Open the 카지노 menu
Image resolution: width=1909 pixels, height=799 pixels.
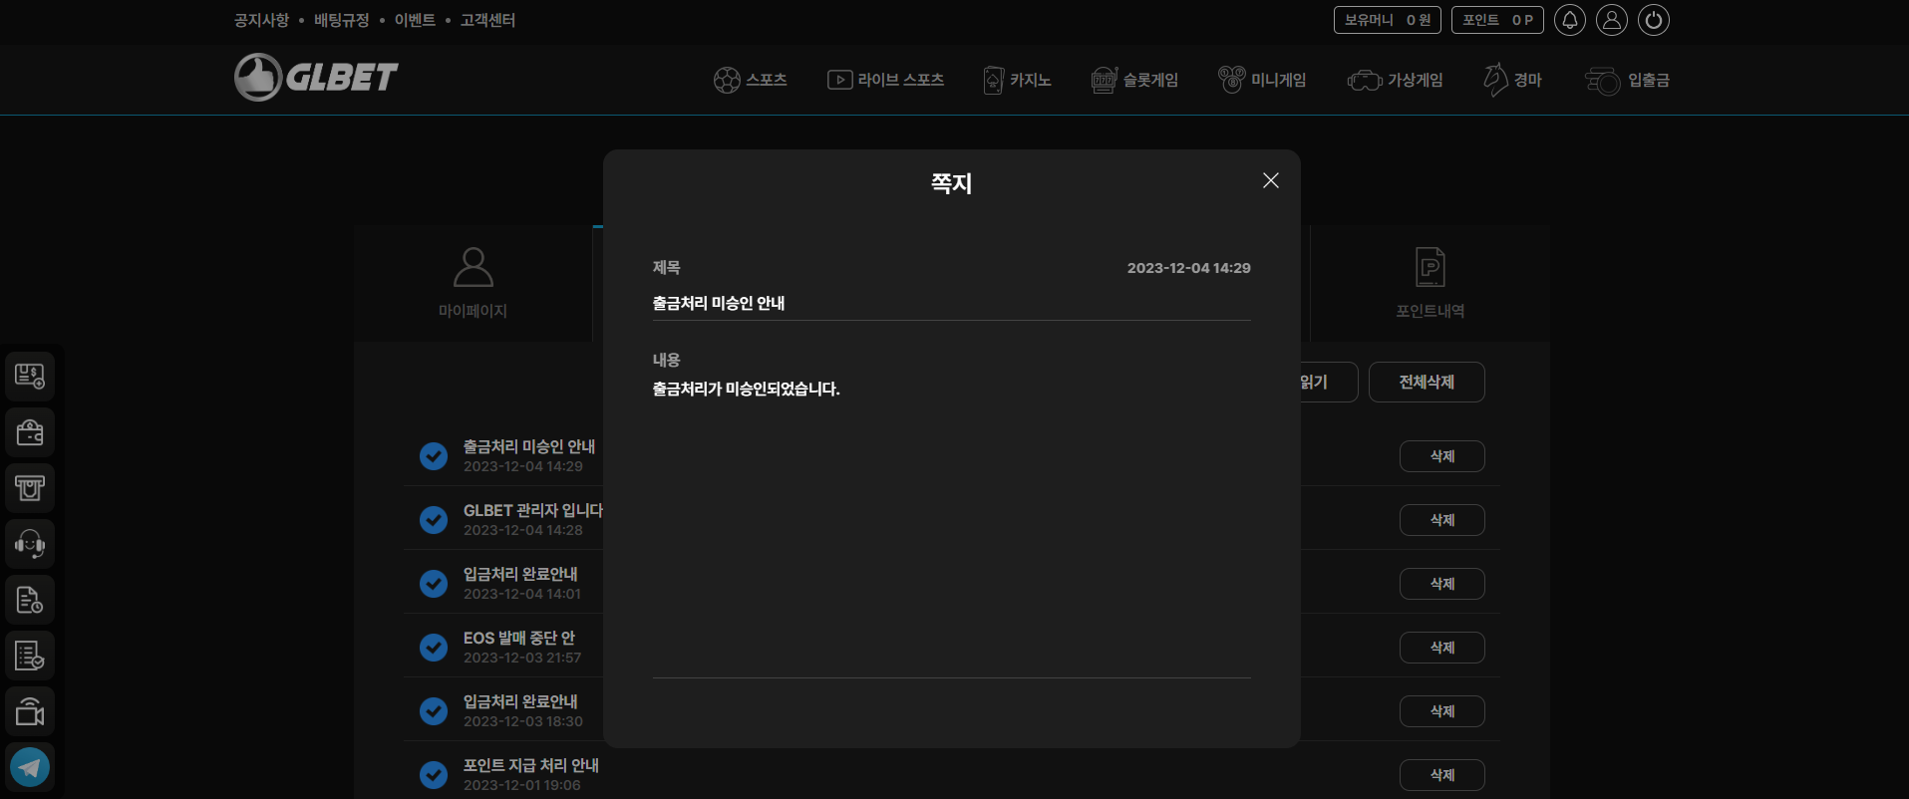pyautogui.click(x=1017, y=80)
